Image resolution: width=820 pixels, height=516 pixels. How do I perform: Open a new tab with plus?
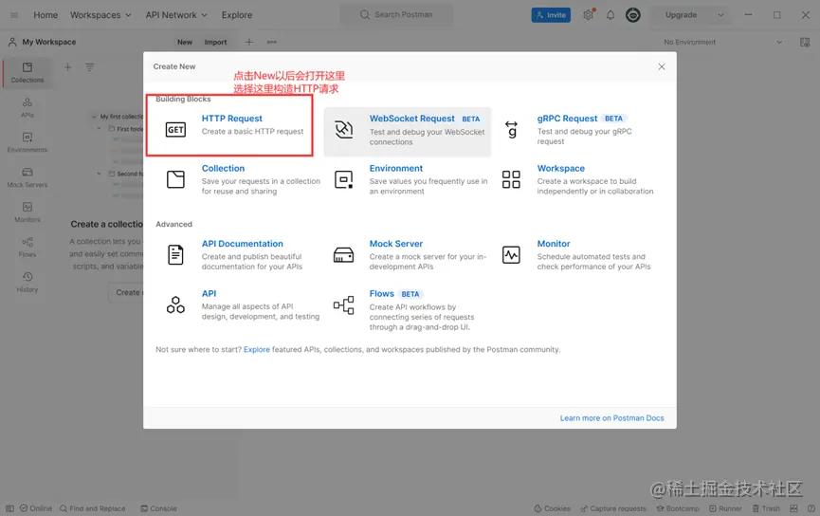(249, 42)
